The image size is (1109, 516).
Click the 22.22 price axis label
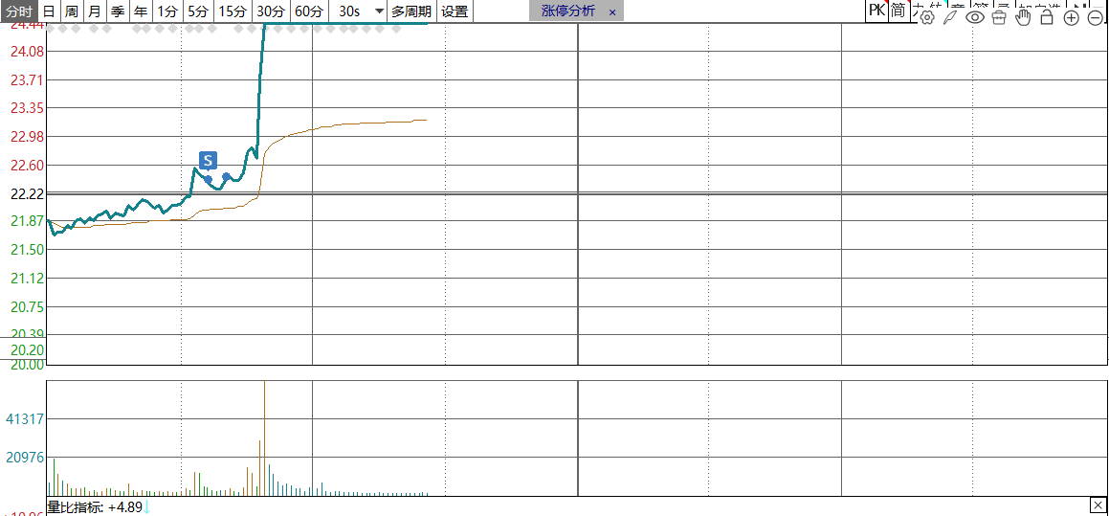pos(27,193)
